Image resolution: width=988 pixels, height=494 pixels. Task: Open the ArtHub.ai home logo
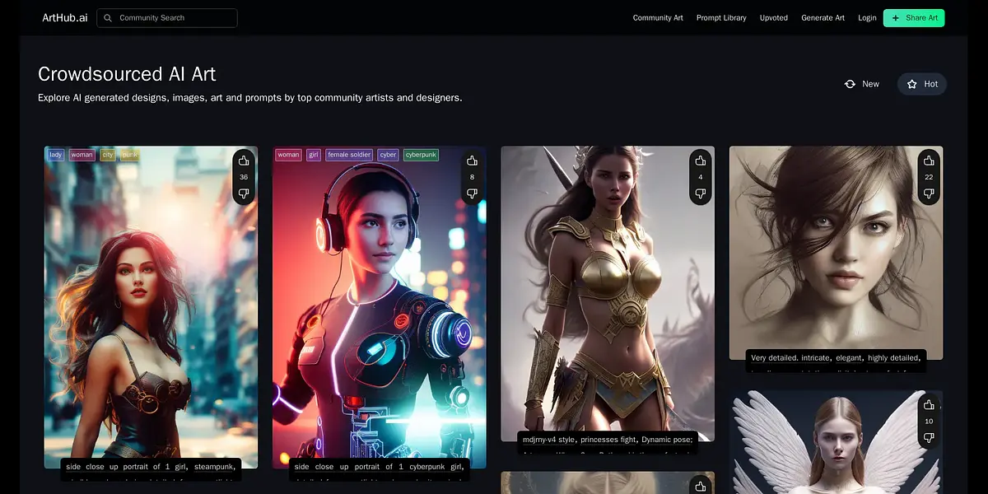click(x=65, y=18)
